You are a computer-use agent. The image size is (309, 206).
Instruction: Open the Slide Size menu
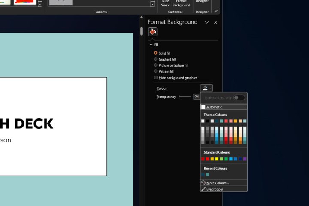tap(165, 4)
